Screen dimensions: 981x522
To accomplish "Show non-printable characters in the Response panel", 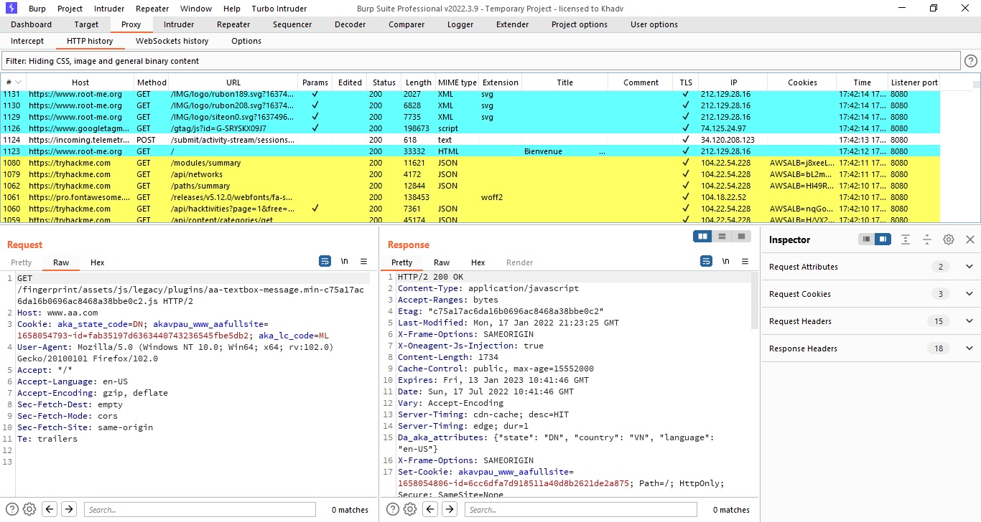I will pos(726,262).
